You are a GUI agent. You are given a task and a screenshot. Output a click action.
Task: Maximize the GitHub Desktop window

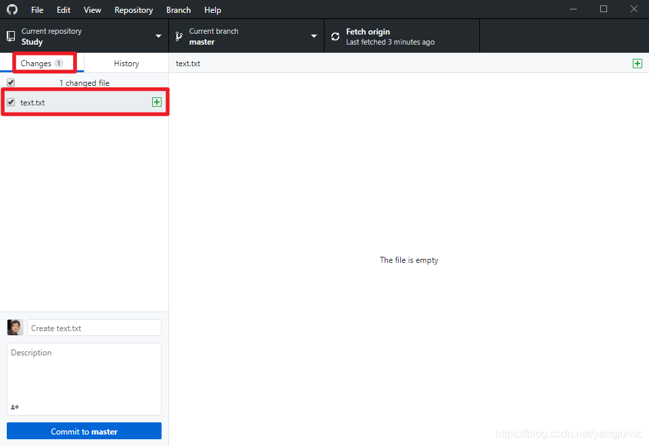[604, 9]
